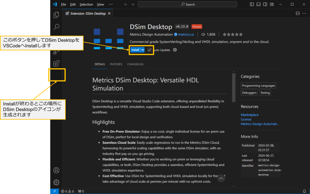Select the Testing category tag
Image resolution: width=310 pixels, height=194 pixels.
point(265,93)
